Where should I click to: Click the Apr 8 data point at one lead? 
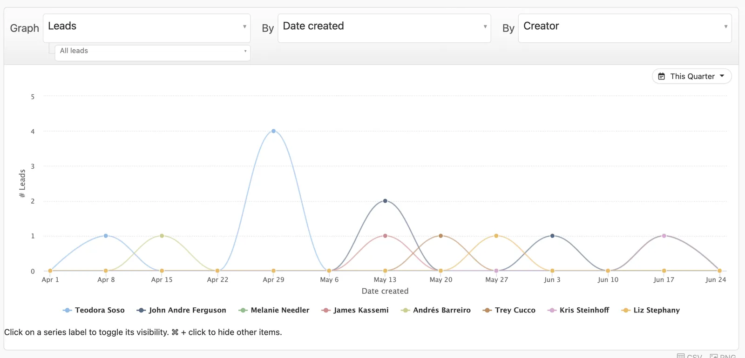[x=106, y=236]
